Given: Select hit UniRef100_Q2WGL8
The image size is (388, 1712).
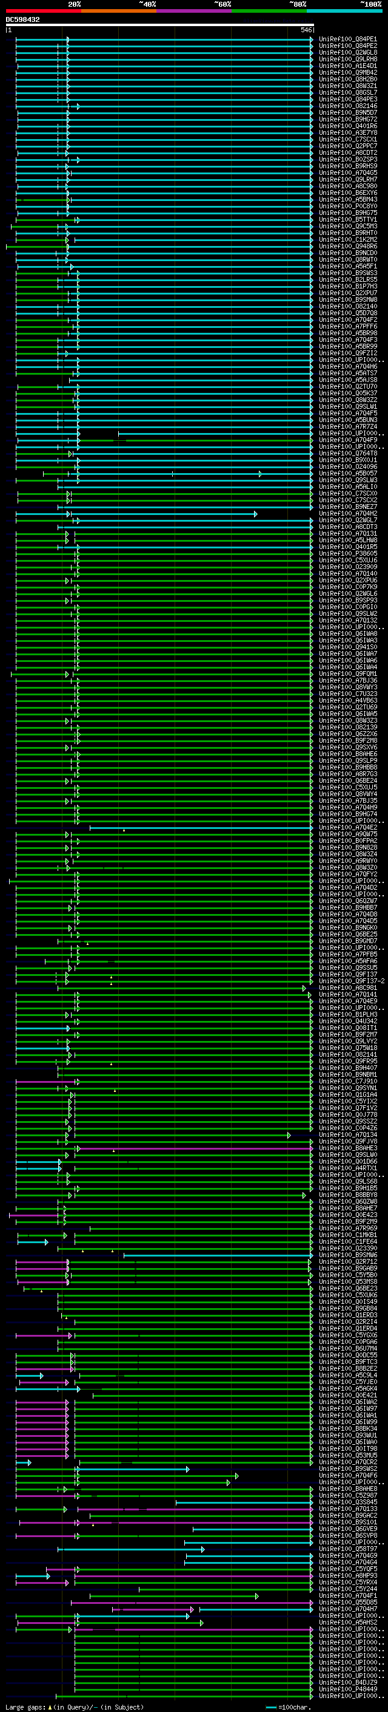Looking at the screenshot, I should point(348,52).
